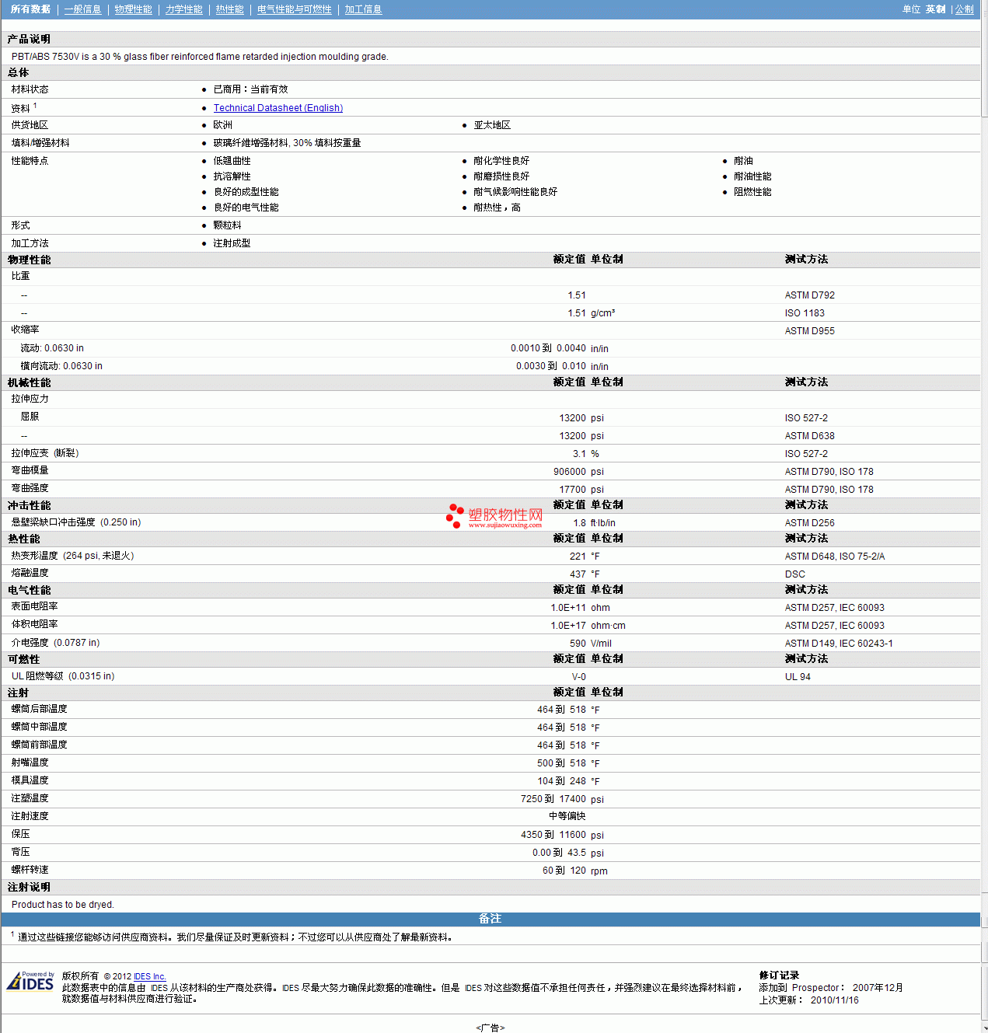The image size is (988, 1033).
Task: Select the 已商用：当前有效 material status
Action: click(251, 89)
